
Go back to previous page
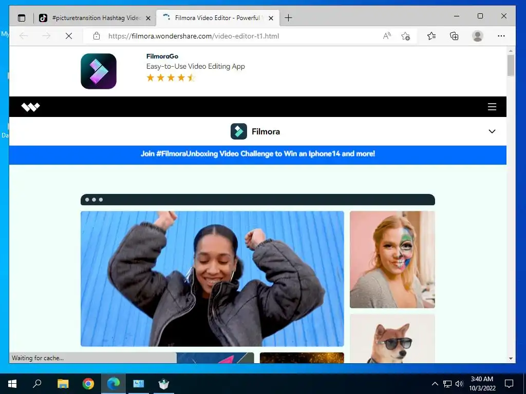coord(24,36)
